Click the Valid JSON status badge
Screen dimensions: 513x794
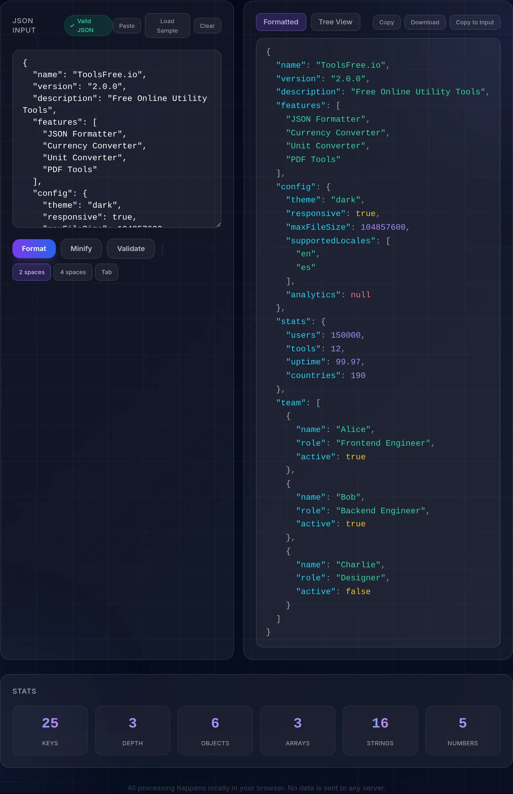pos(88,26)
